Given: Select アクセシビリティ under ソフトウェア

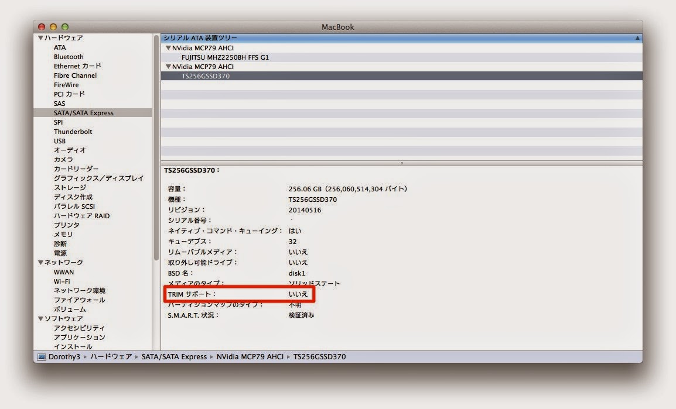Looking at the screenshot, I should (79, 328).
